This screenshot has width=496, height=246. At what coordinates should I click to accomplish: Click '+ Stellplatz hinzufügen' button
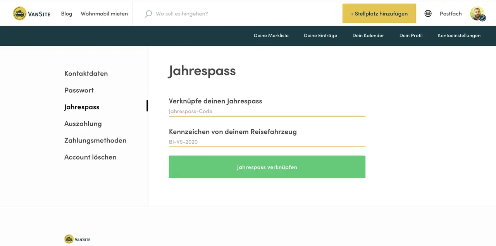(x=379, y=14)
